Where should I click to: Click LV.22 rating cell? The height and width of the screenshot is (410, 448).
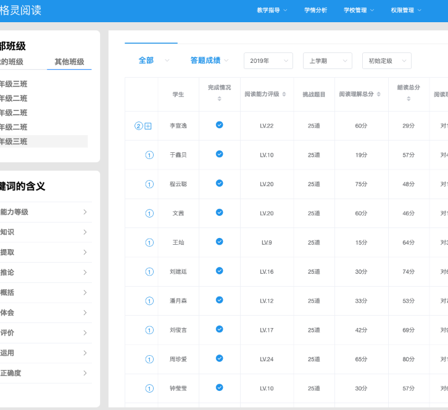(x=267, y=126)
